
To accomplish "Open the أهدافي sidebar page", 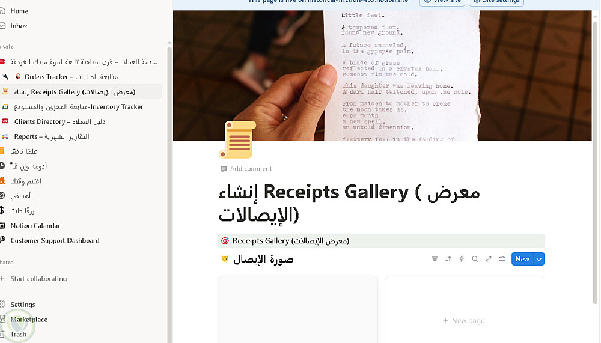I will pyautogui.click(x=20, y=196).
